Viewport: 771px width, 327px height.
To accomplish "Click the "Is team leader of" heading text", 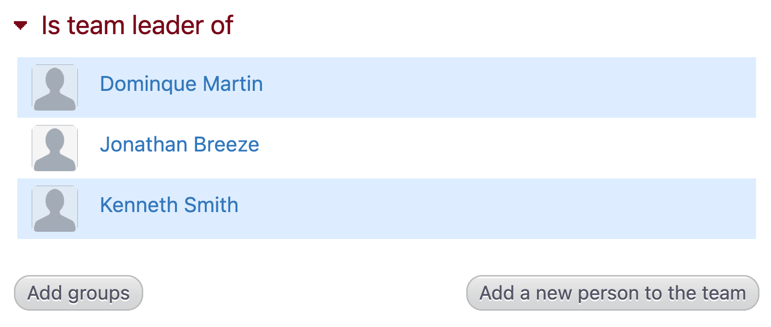I will [x=137, y=25].
